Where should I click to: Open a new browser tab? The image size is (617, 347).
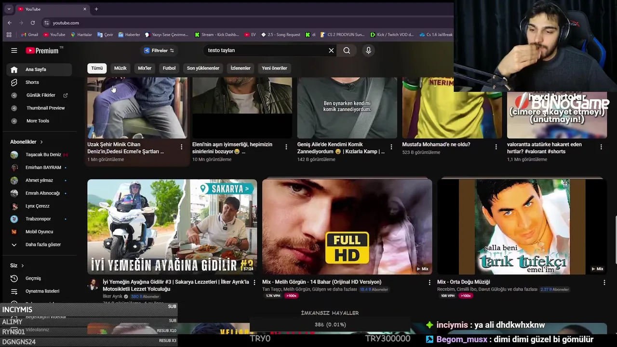pyautogui.click(x=96, y=9)
